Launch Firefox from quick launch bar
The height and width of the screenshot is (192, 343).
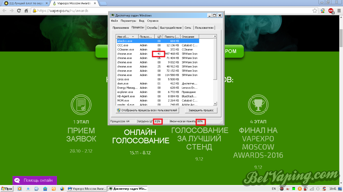click(x=62, y=189)
